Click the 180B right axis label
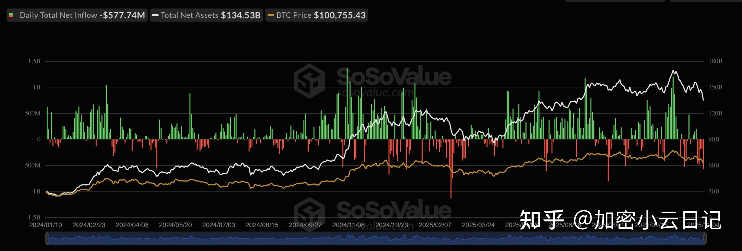The width and height of the screenshot is (742, 251). coord(715,61)
